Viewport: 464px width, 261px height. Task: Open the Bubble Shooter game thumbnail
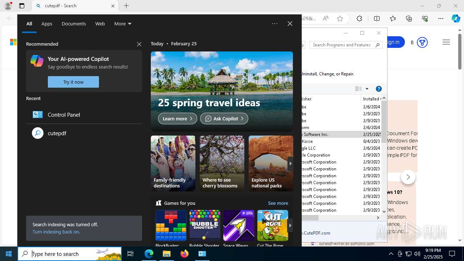point(205,225)
